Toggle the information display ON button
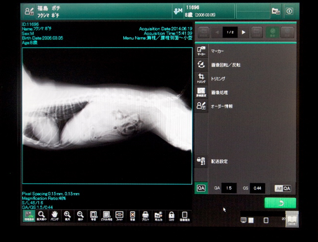Screen dimensions: 318x242 tap(29, 216)
